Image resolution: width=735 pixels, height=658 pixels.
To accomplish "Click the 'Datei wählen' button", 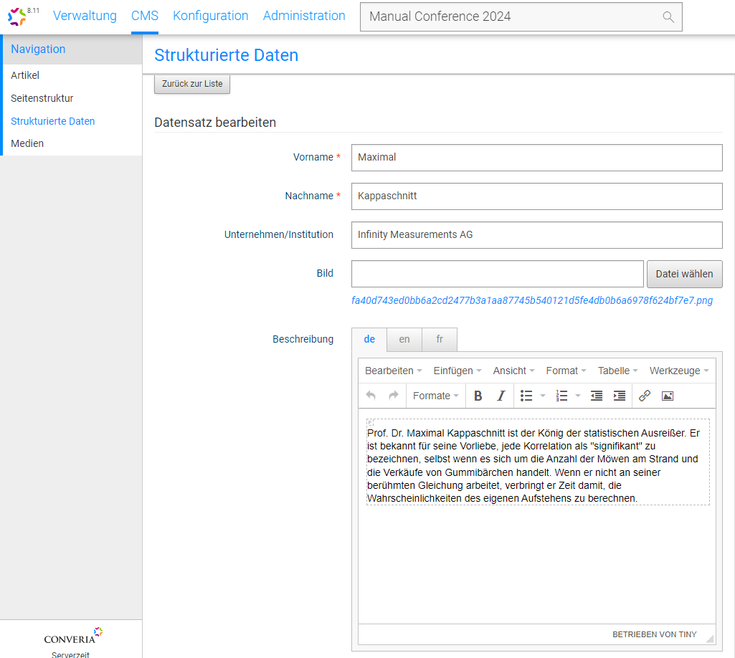I will (684, 274).
